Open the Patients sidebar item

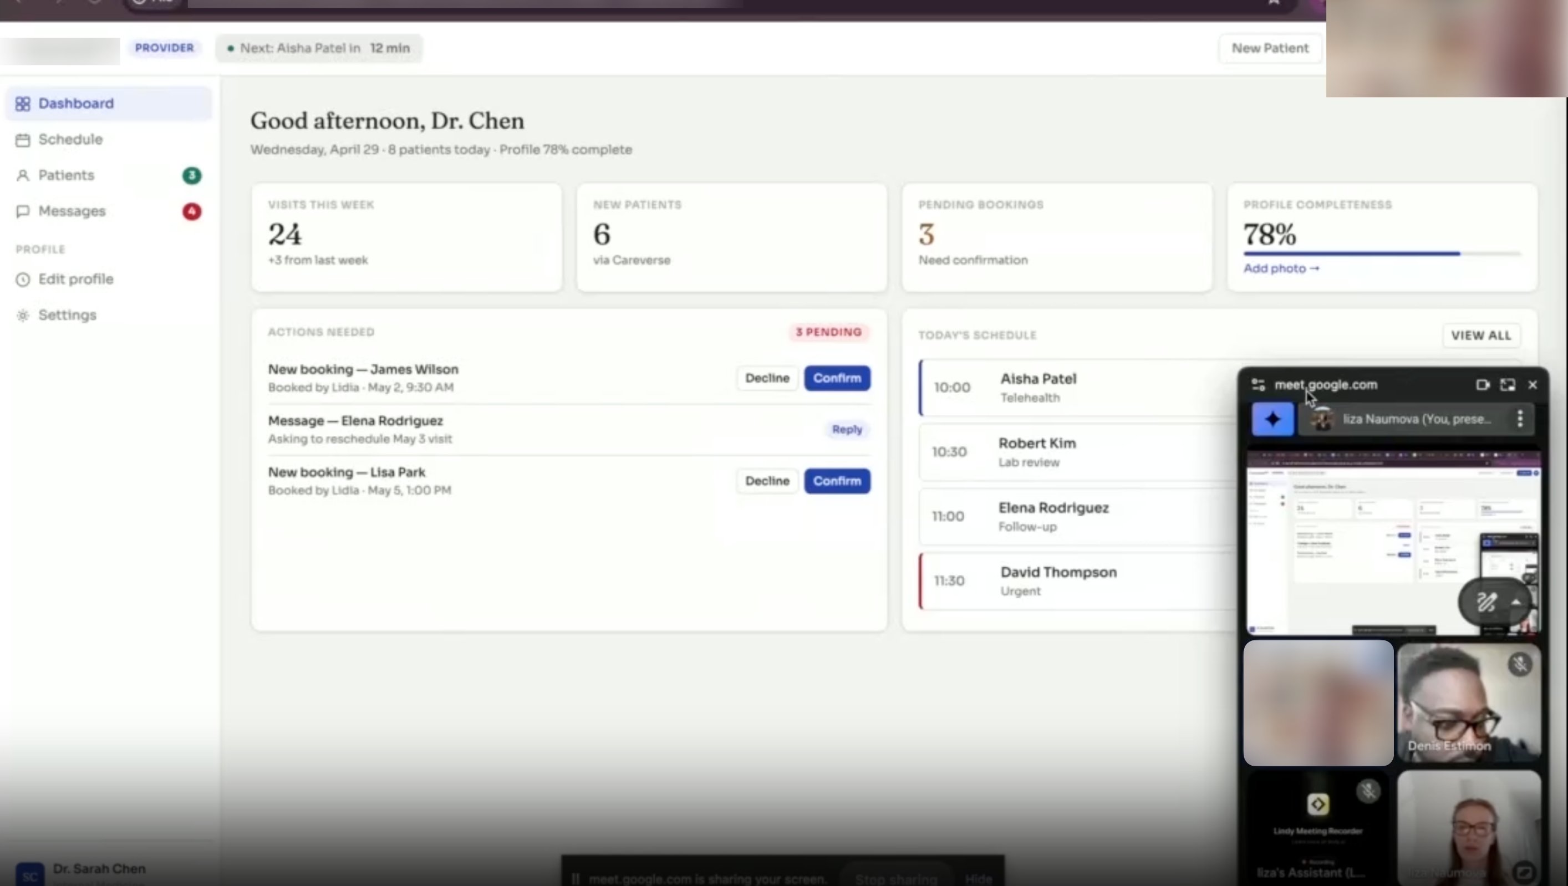coord(108,175)
